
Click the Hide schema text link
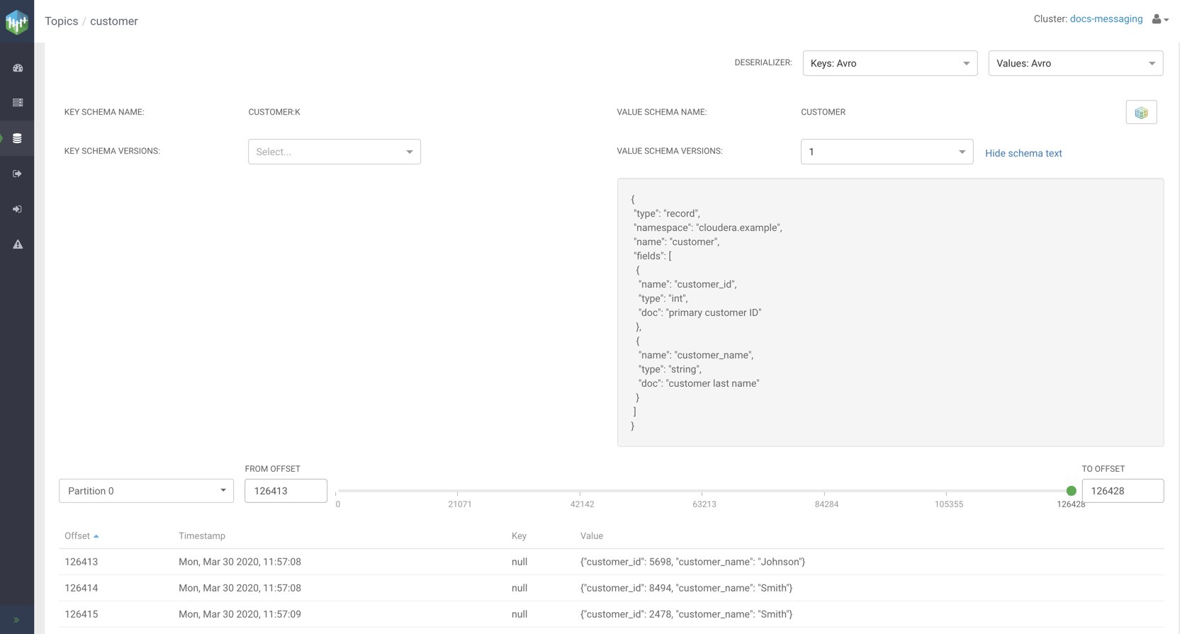tap(1023, 153)
